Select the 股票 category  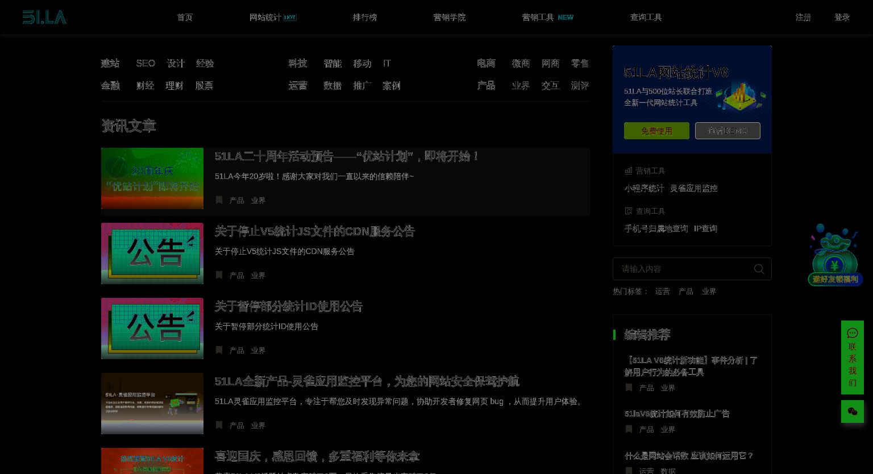204,85
